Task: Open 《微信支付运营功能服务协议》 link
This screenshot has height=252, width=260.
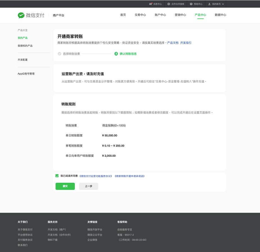Action: tap(96, 176)
